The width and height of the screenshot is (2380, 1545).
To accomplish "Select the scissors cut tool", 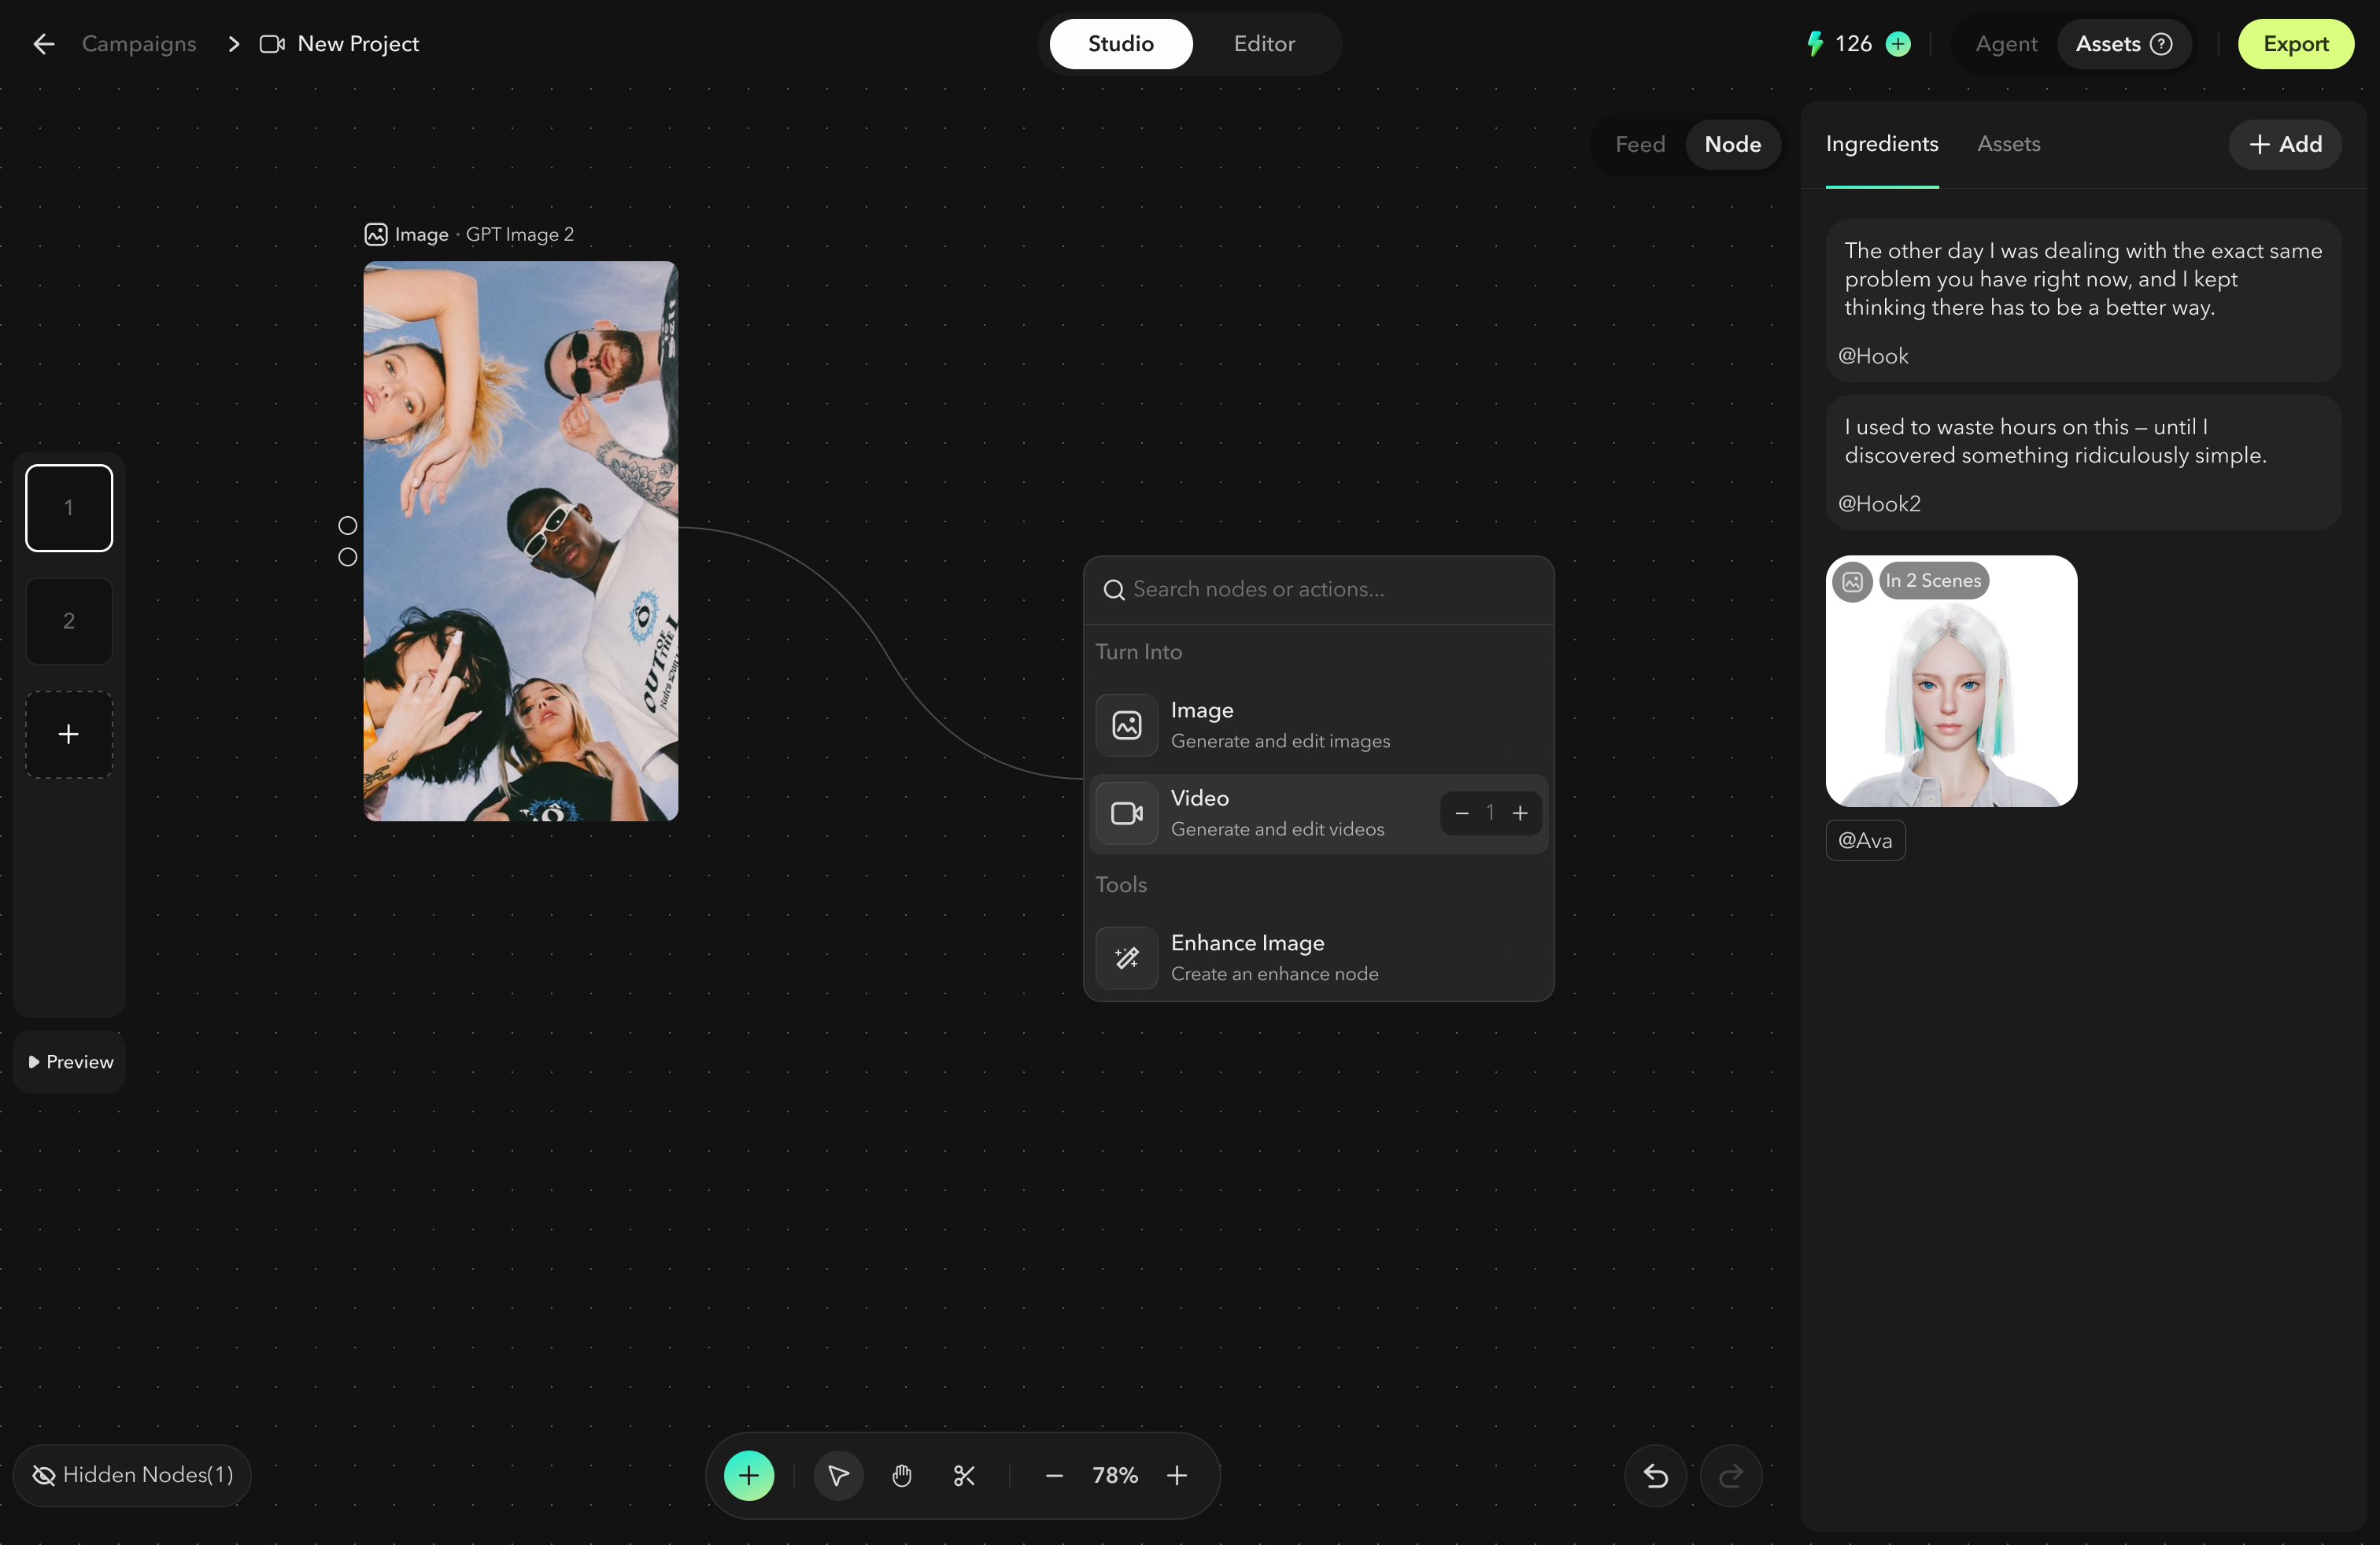I will click(x=964, y=1475).
